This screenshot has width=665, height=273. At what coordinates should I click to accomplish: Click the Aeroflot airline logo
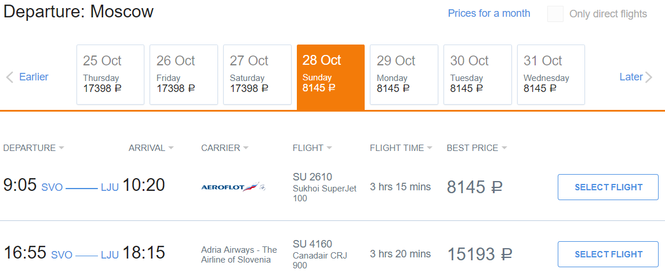pyautogui.click(x=233, y=187)
